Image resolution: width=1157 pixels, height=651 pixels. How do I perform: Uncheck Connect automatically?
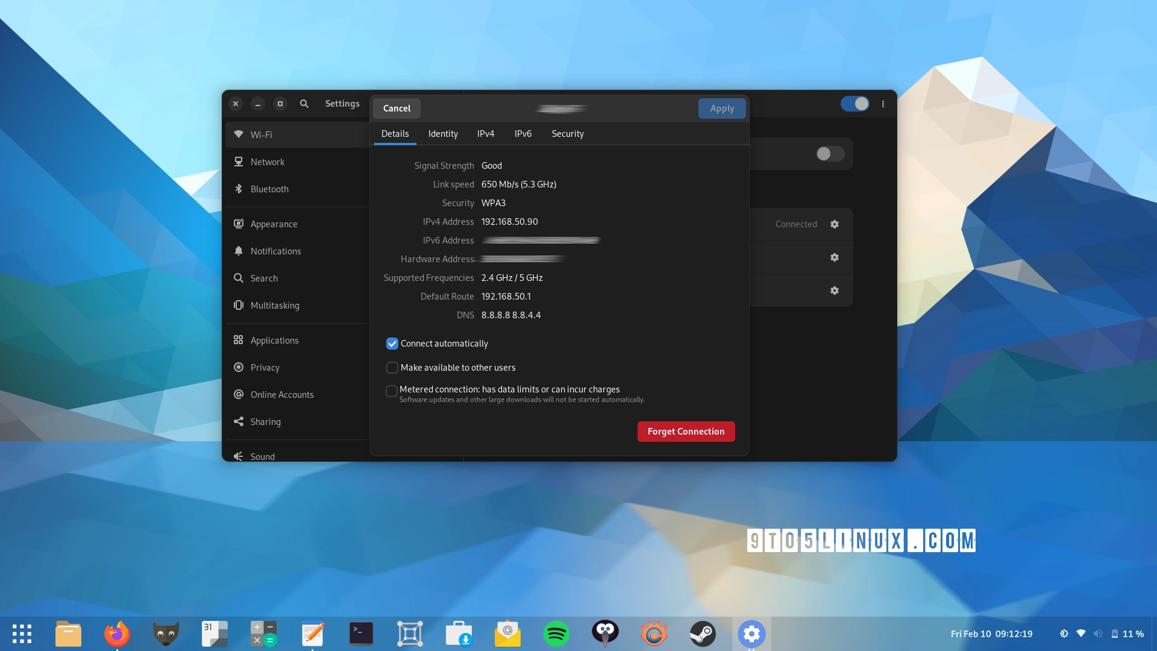point(392,344)
